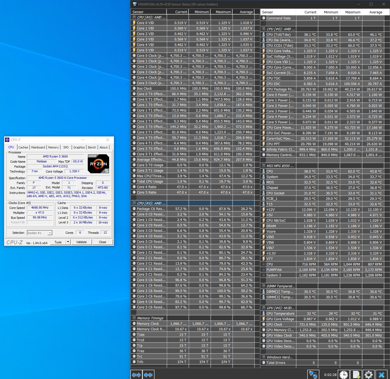
Task: Click the Ryzen 5 processor logo
Action: (x=99, y=164)
